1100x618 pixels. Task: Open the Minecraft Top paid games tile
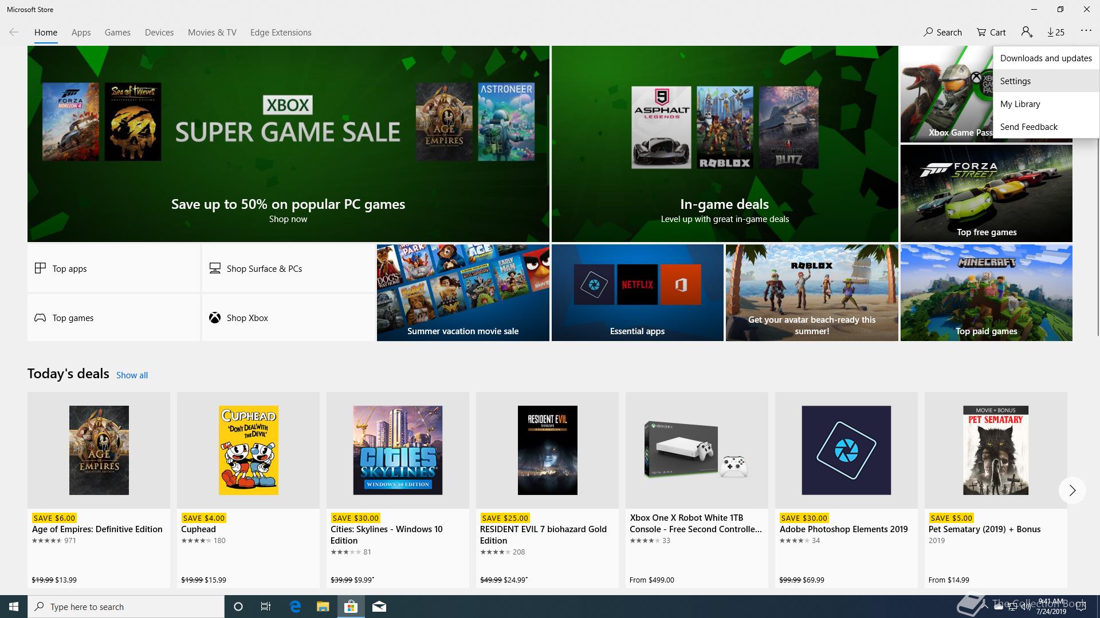pyautogui.click(x=987, y=292)
